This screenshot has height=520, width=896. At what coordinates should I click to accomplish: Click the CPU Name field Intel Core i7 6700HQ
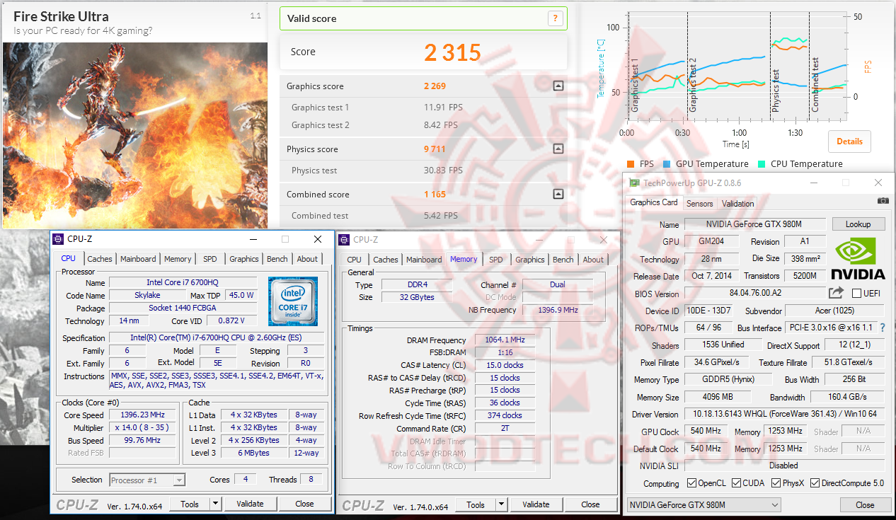[182, 282]
